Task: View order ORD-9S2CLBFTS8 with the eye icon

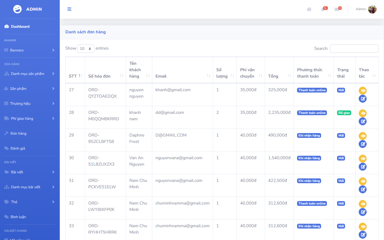Action: click(363, 136)
